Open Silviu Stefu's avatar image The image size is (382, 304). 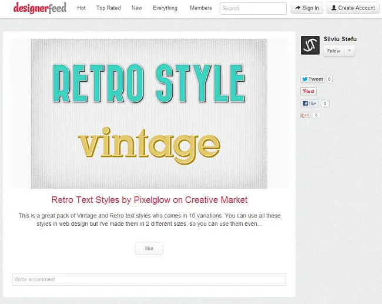click(310, 45)
